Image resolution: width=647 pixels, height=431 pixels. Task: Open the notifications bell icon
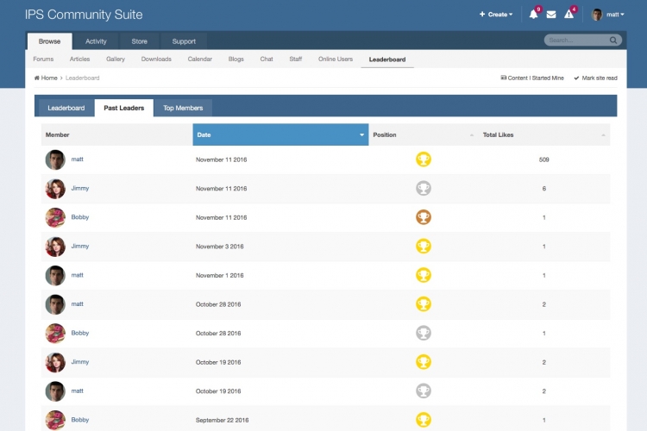tap(534, 15)
